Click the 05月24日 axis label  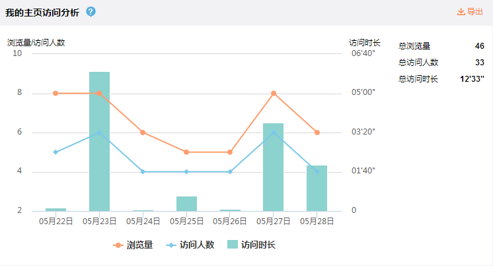tap(143, 222)
